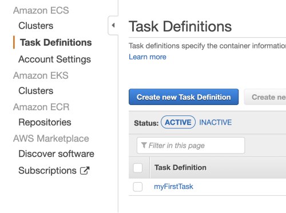The width and height of the screenshot is (286, 213).
Task: Click the funnel filter icon
Action: pyautogui.click(x=144, y=145)
